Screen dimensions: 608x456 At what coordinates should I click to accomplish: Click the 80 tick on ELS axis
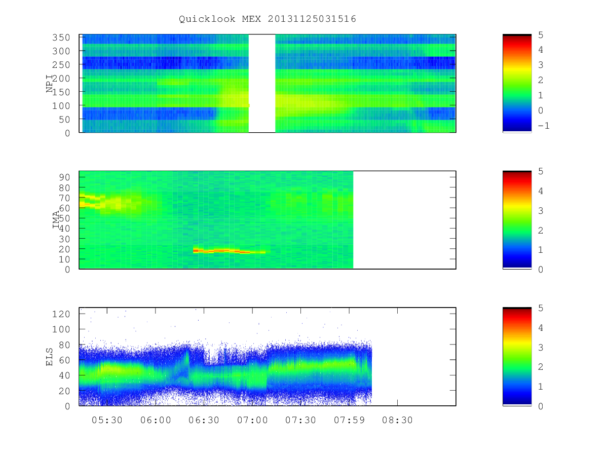pos(65,345)
